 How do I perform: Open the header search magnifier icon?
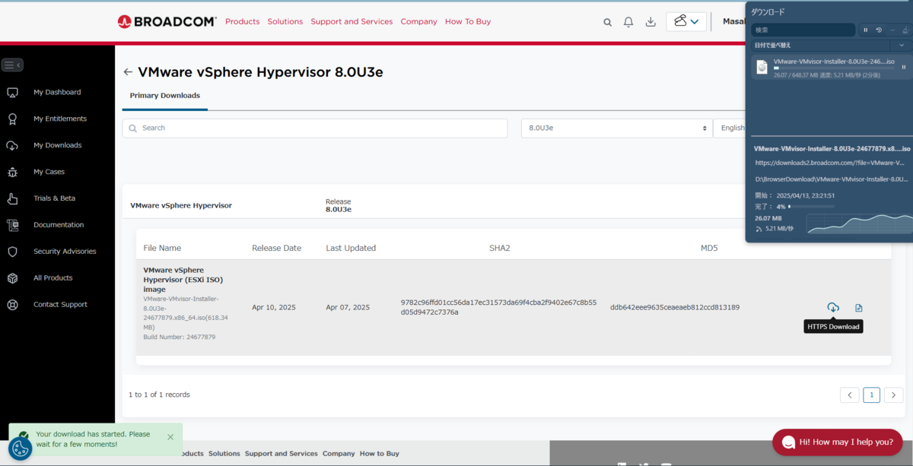(x=607, y=22)
